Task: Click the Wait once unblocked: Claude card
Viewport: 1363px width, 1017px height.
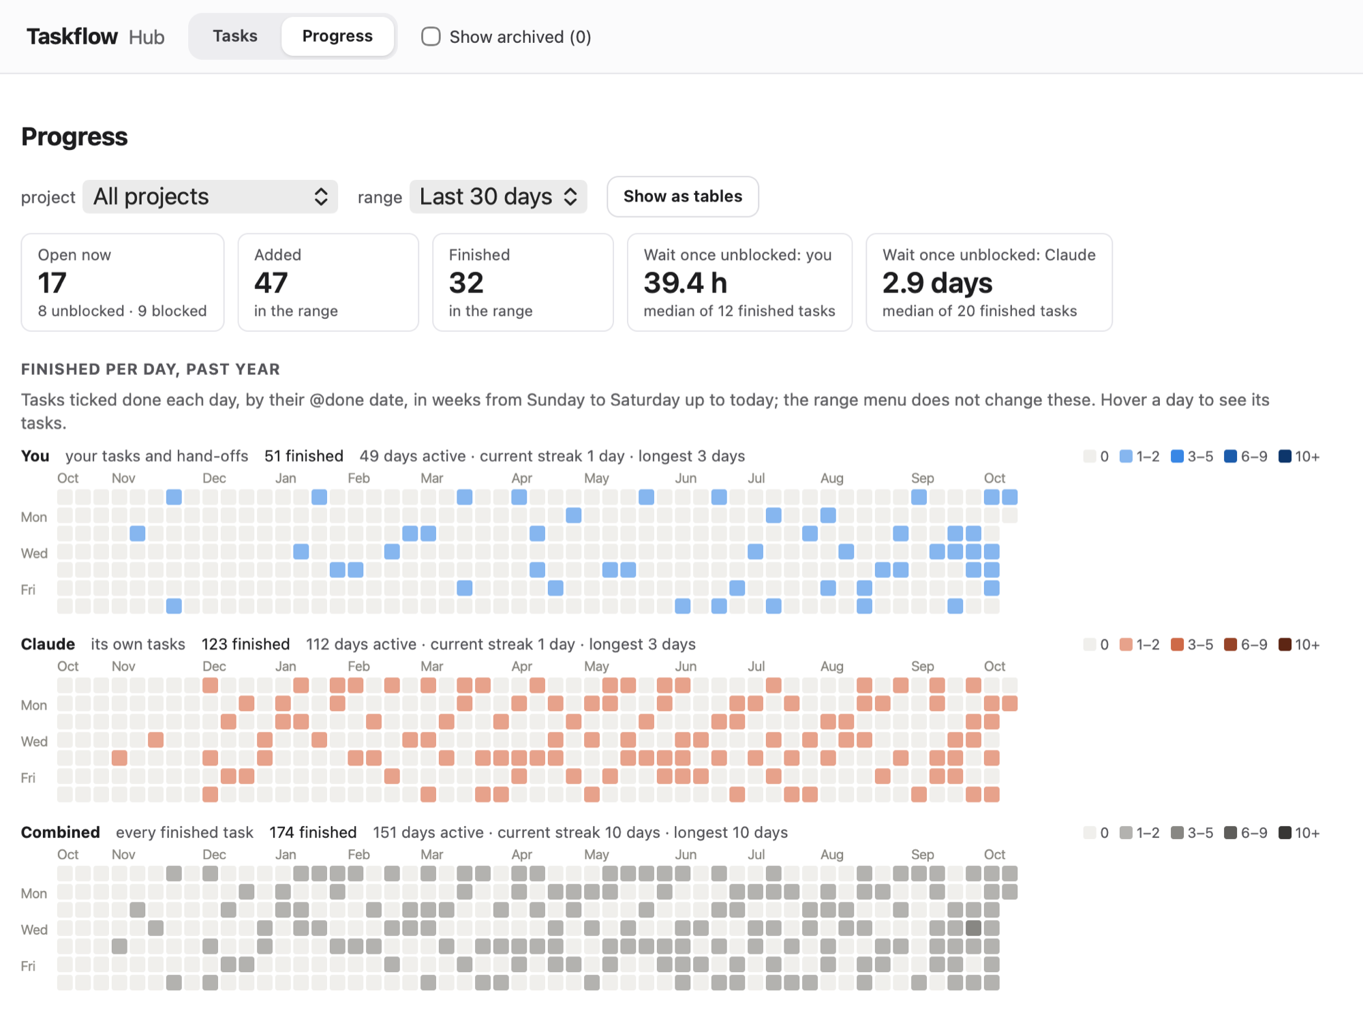Action: (989, 282)
